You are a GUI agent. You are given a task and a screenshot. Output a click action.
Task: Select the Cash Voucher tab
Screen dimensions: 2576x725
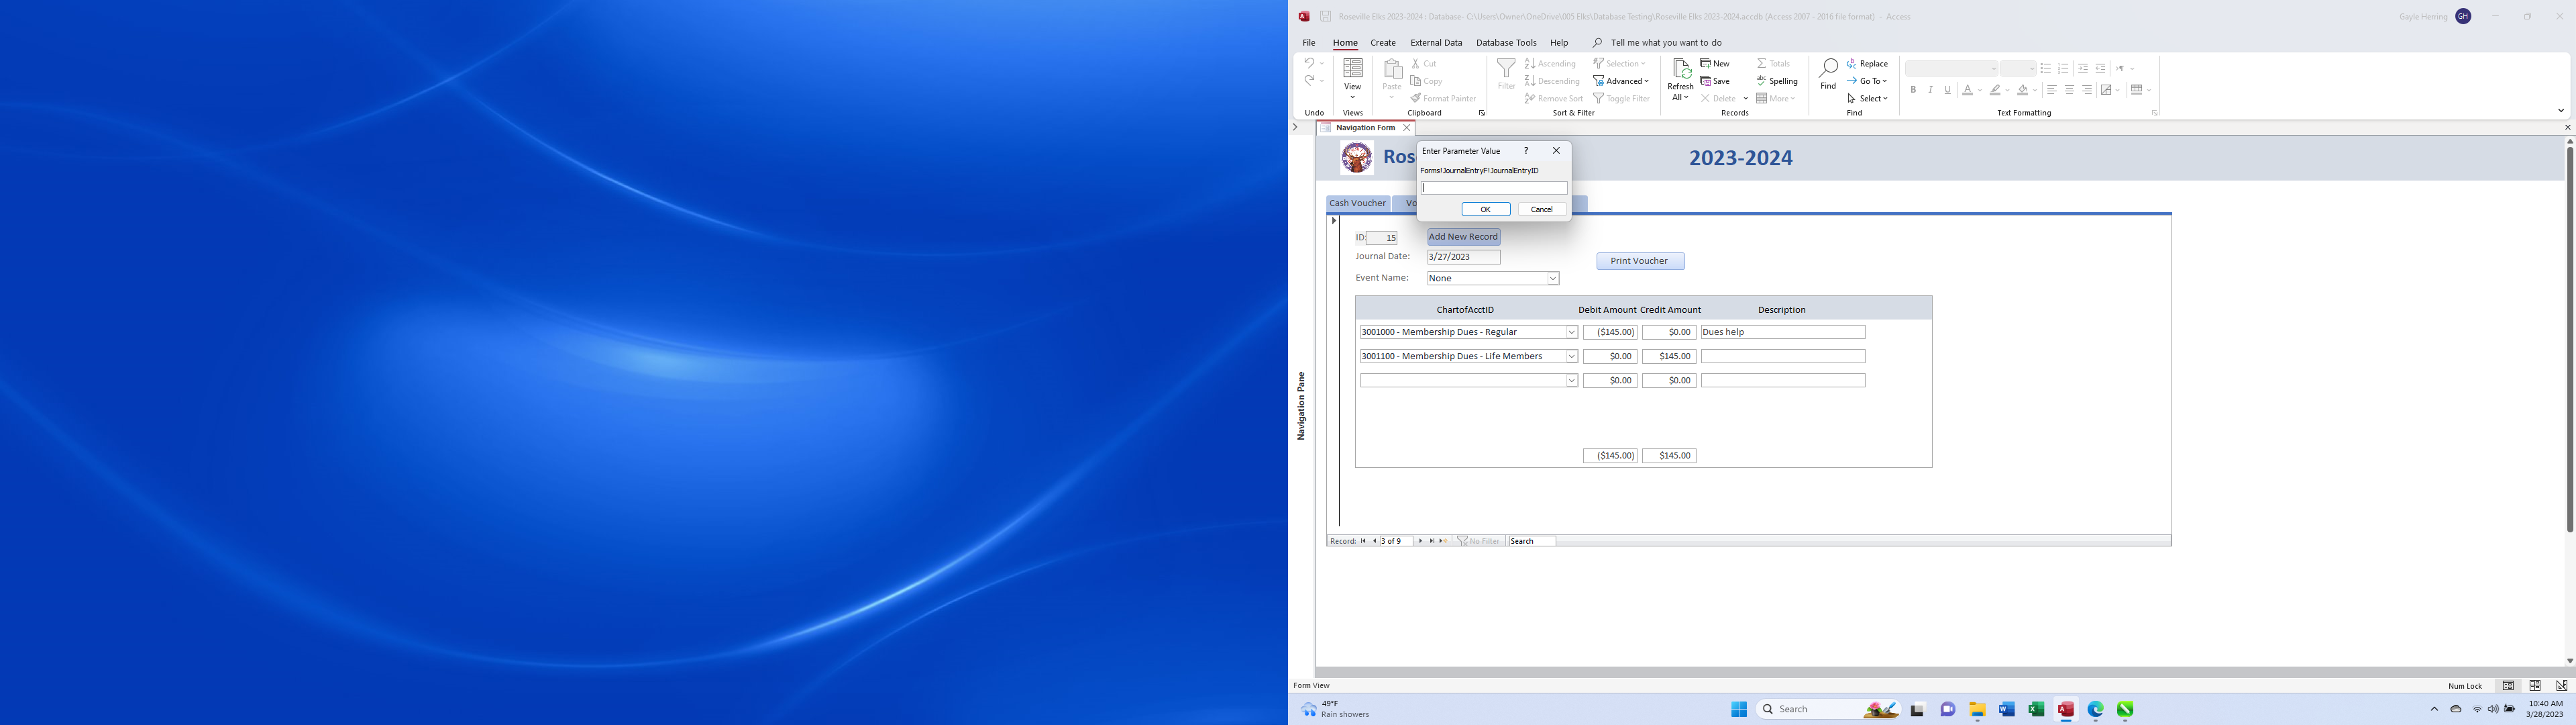pyautogui.click(x=1357, y=203)
